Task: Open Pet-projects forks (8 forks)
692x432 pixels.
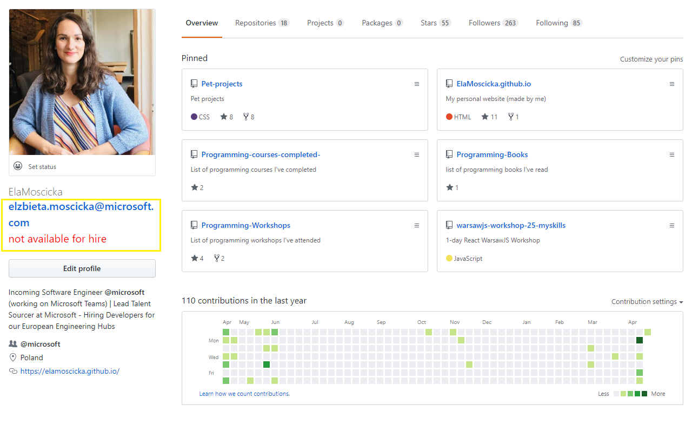Action: (249, 117)
